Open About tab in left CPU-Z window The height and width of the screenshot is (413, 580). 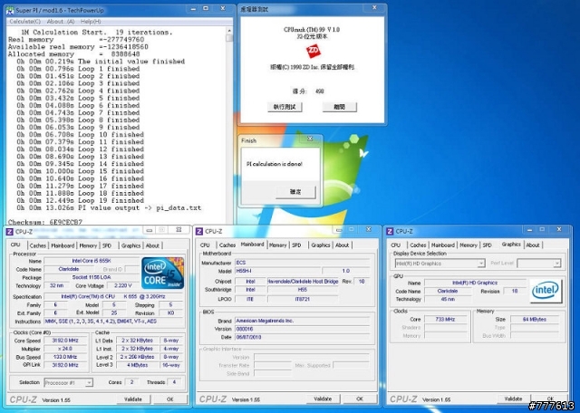pyautogui.click(x=152, y=245)
